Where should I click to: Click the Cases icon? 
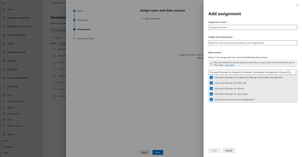4,95
